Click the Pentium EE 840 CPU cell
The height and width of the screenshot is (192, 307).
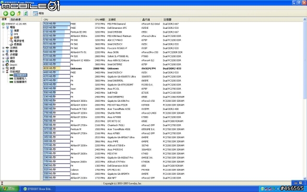tap(79, 32)
